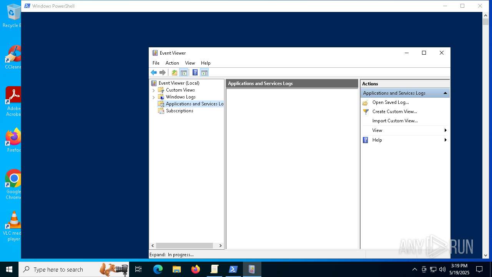Open the Firefox desktop shortcut
The width and height of the screenshot is (492, 277).
point(13,140)
